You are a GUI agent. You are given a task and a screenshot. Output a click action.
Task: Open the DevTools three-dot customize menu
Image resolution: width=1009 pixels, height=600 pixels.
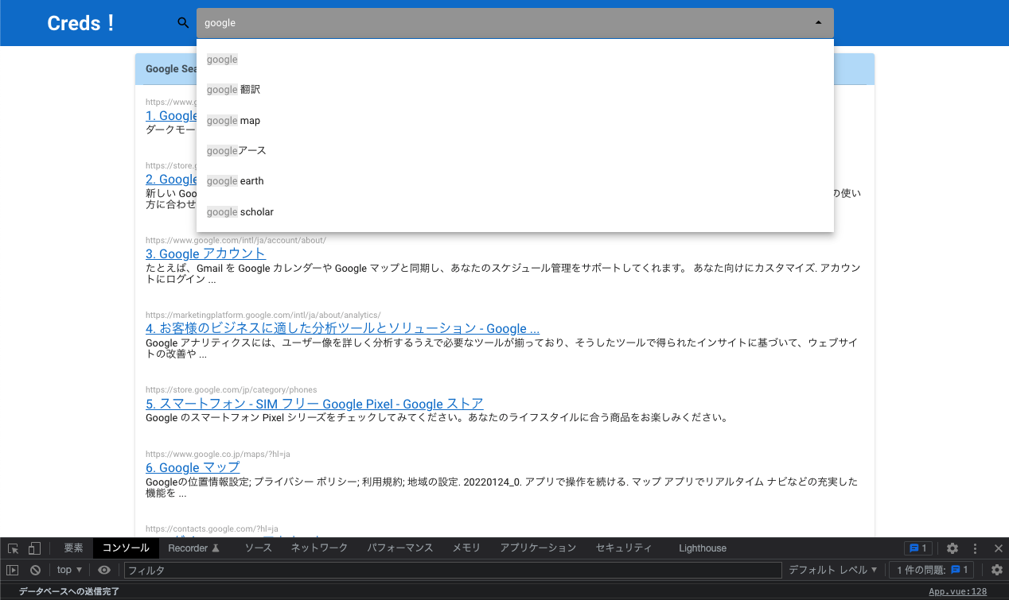[974, 548]
